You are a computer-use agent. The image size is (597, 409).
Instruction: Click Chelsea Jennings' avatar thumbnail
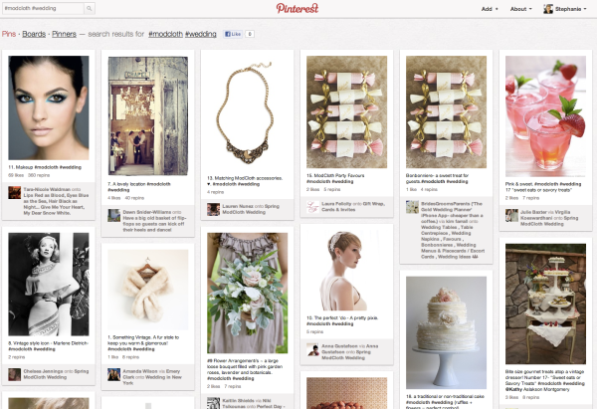pos(15,374)
